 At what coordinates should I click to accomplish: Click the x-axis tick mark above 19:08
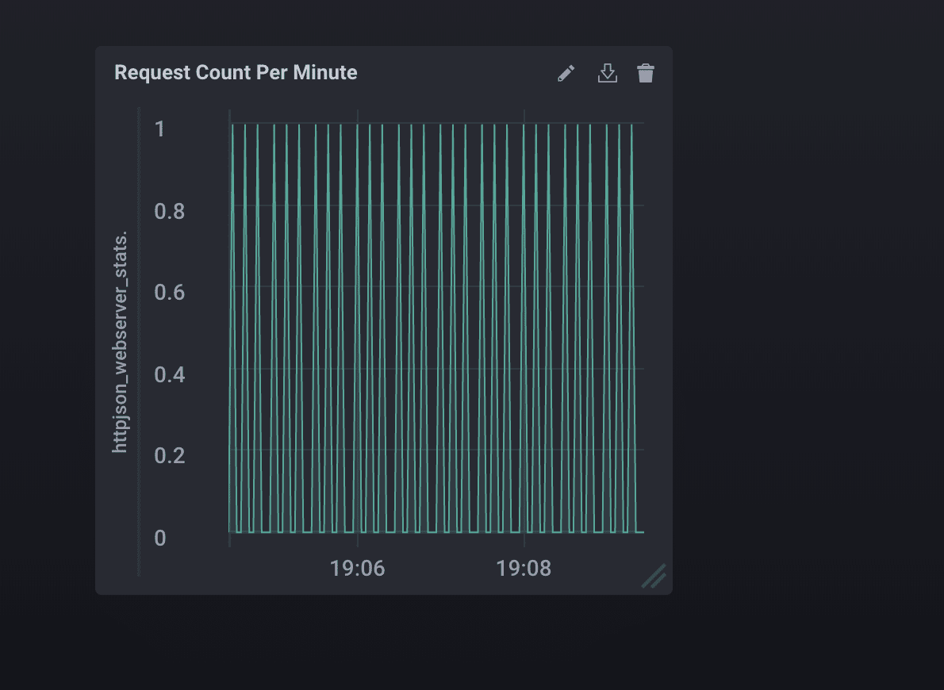point(524,539)
